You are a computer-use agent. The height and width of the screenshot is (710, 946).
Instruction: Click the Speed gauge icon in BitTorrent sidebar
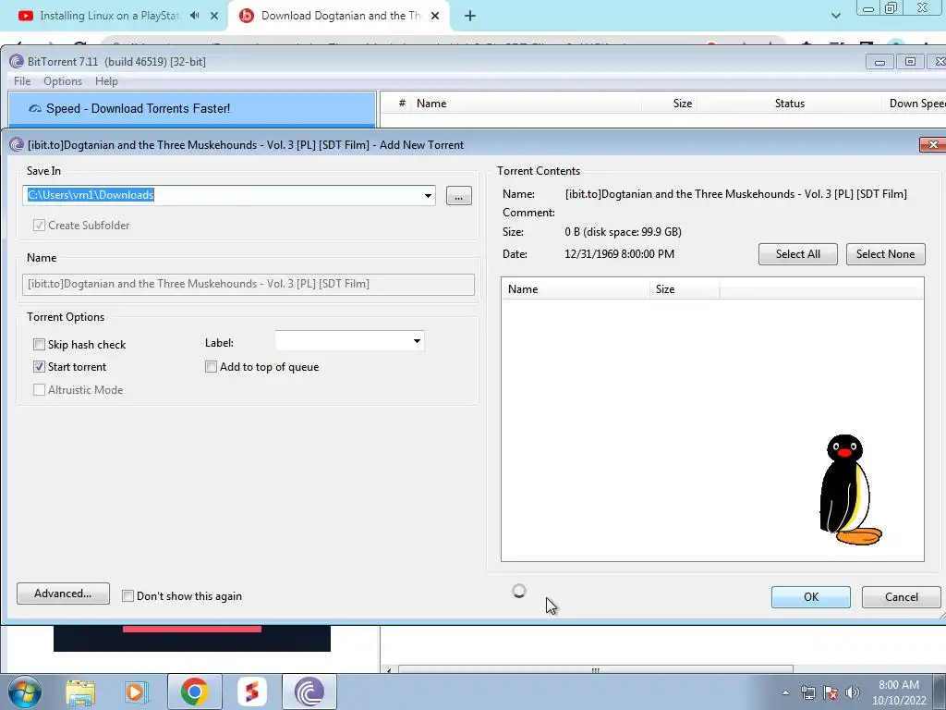pyautogui.click(x=35, y=109)
